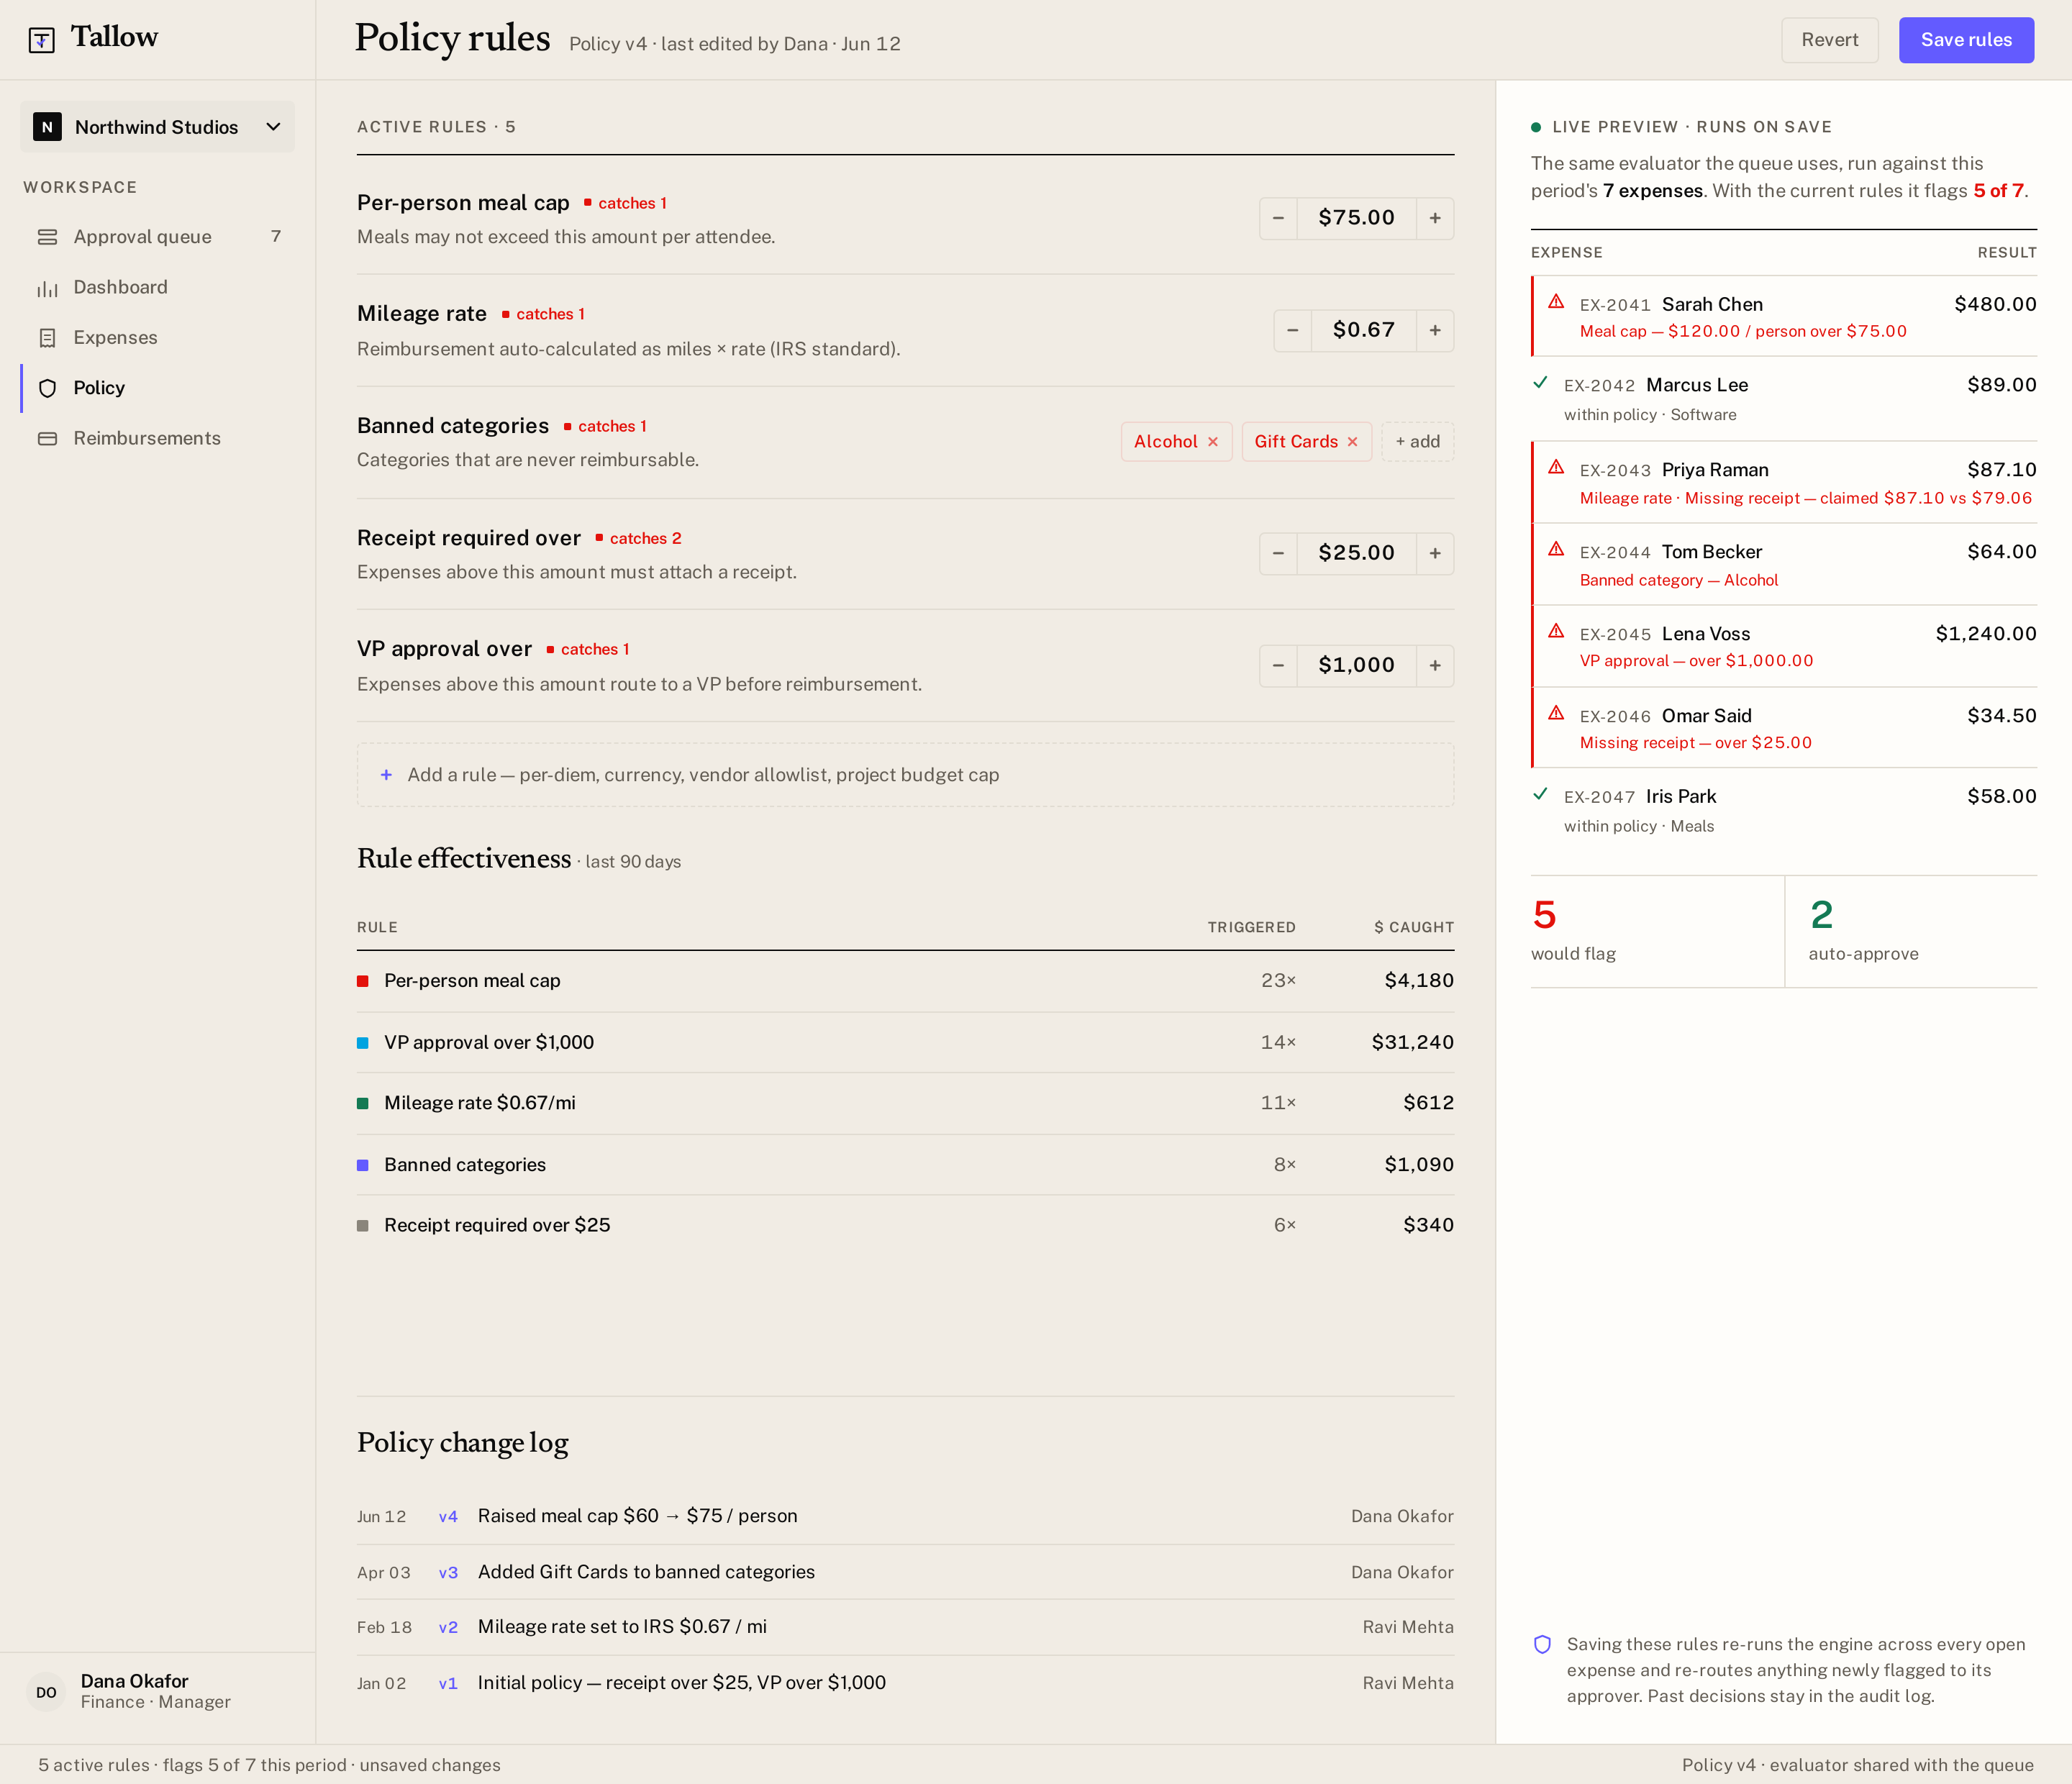2072x1784 pixels.
Task: Decrease the VP approval threshold
Action: 1278,665
